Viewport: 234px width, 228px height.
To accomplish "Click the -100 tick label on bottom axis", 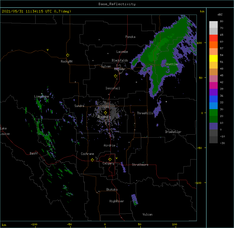I will click(x=34, y=224).
